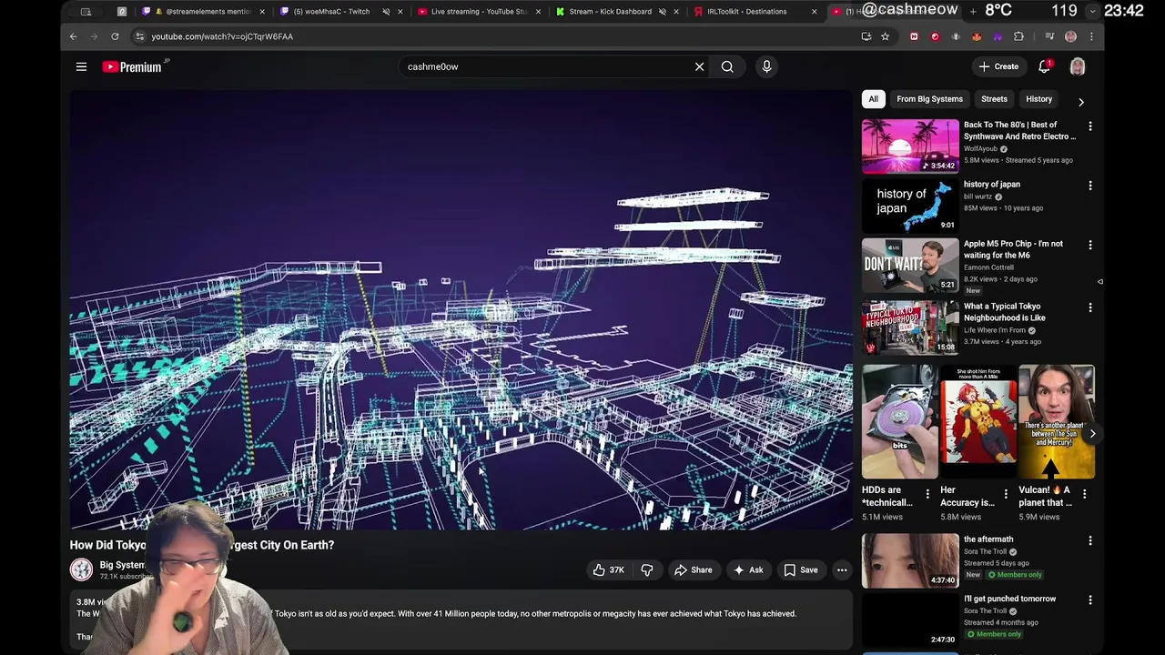Select the History filter chip
This screenshot has width=1165, height=655.
click(1038, 99)
